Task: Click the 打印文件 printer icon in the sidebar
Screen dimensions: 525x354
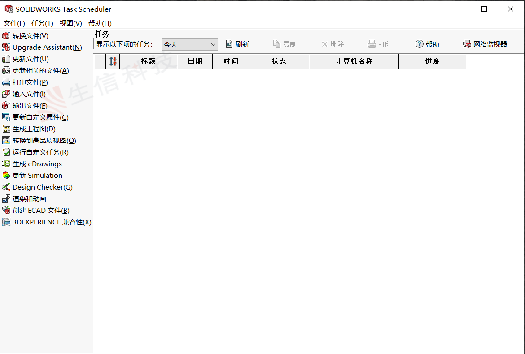Action: (x=6, y=82)
